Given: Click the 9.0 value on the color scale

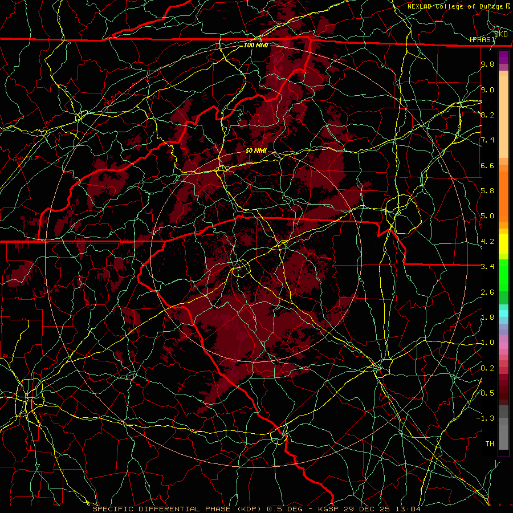Looking at the screenshot, I should [x=487, y=89].
